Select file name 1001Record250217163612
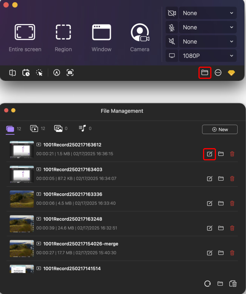 pos(72,145)
